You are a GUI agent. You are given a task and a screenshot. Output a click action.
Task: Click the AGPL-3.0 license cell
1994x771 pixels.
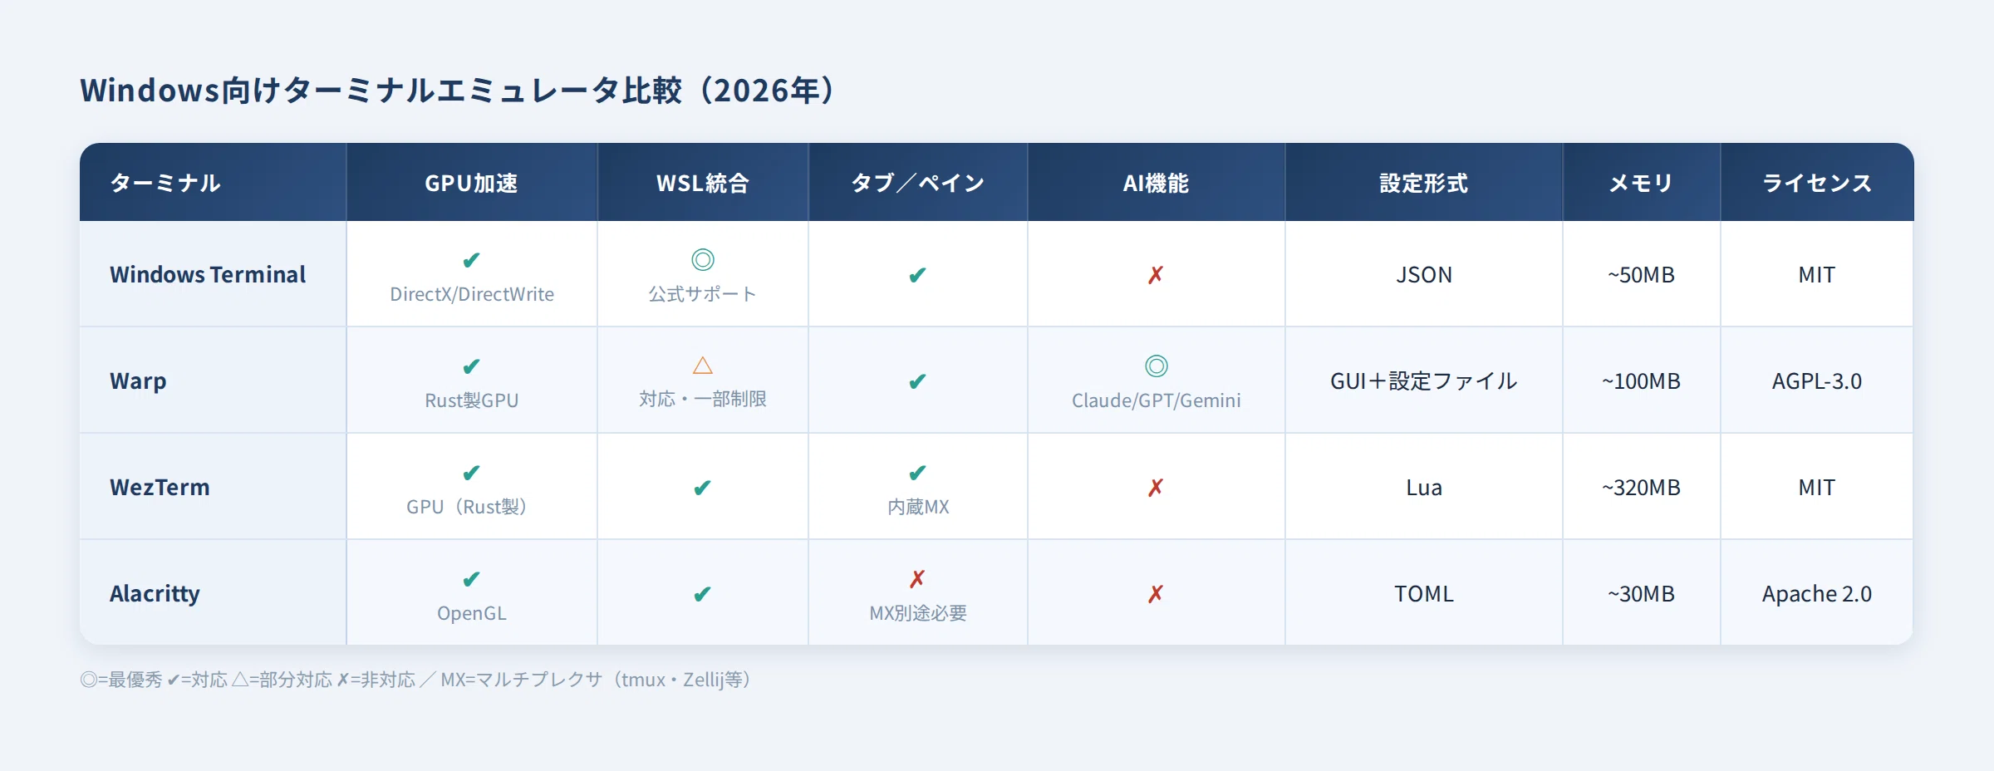1817,381
